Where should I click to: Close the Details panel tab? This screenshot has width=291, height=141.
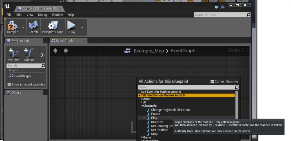[x=40, y=93]
